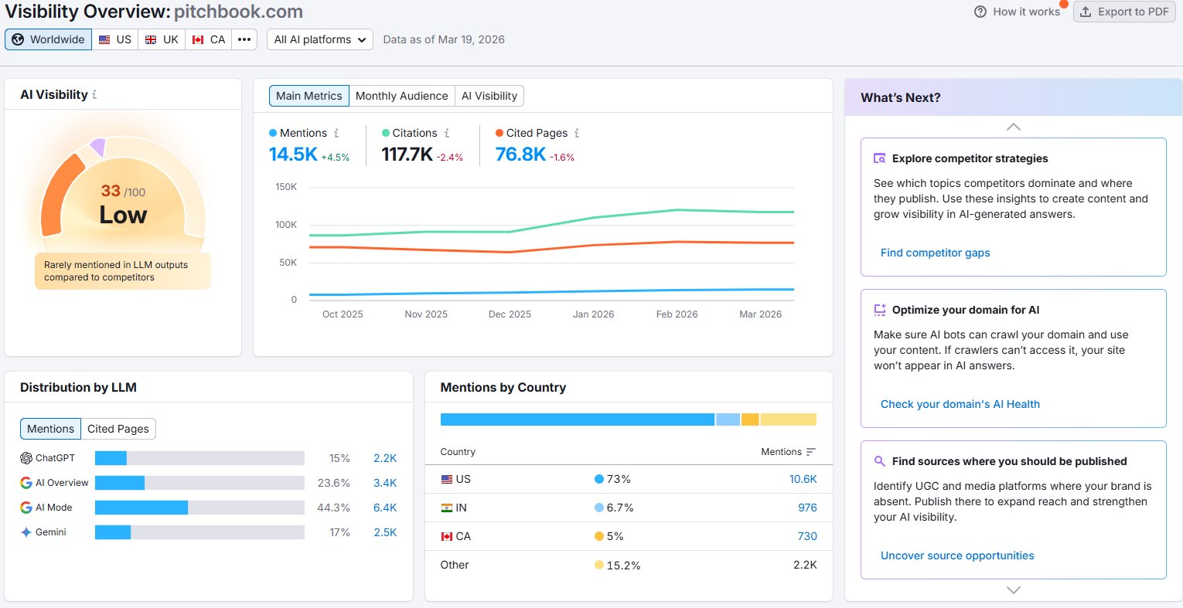Click the Export to PDF button
The image size is (1183, 608).
pyautogui.click(x=1123, y=12)
